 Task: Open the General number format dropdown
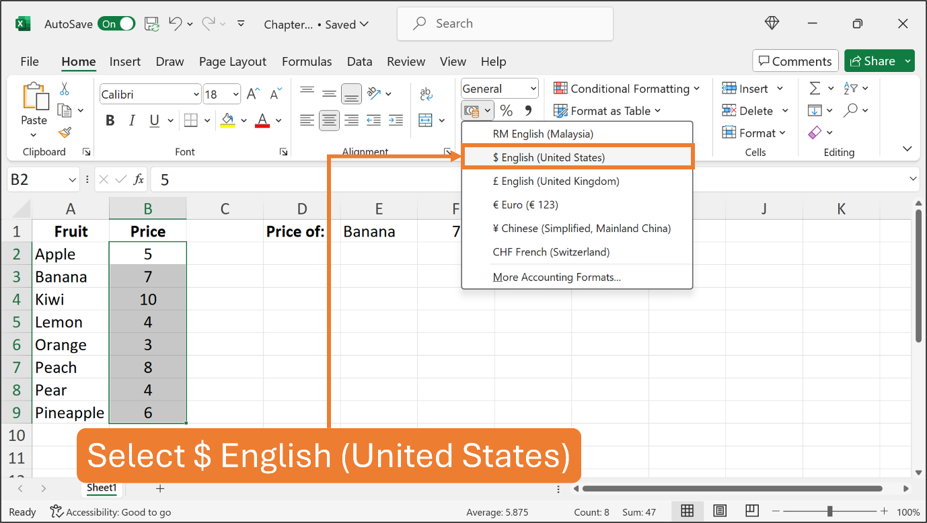(x=533, y=89)
